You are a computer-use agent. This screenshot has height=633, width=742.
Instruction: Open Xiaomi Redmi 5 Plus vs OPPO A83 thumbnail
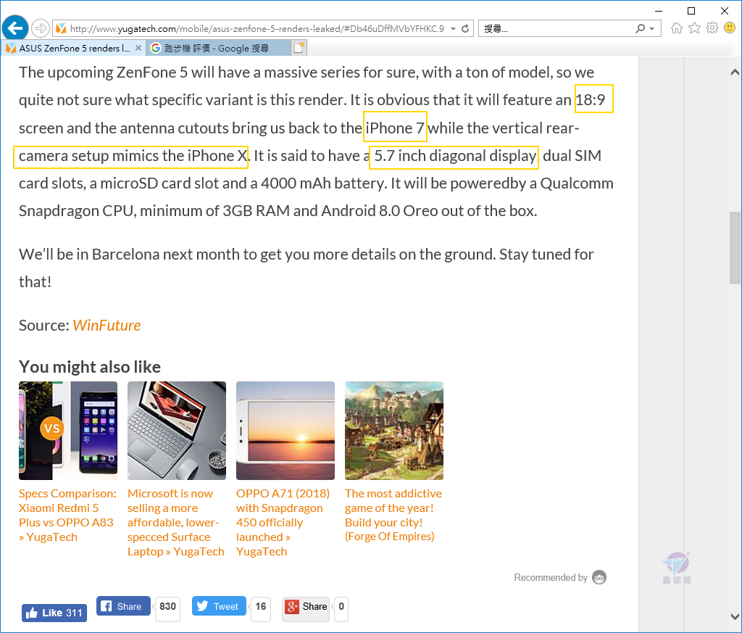[68, 431]
